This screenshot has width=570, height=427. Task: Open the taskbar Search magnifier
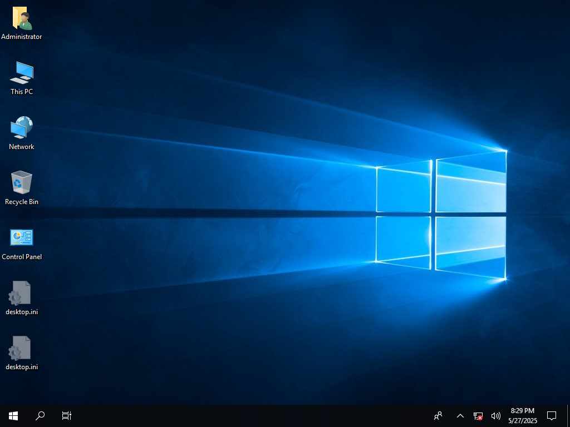click(40, 416)
